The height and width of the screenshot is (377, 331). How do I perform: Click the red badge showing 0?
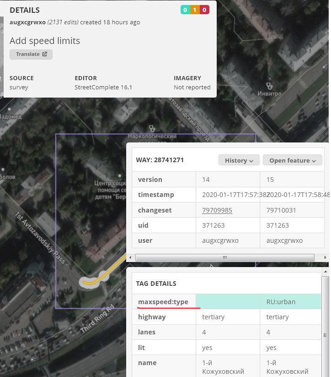pos(204,10)
